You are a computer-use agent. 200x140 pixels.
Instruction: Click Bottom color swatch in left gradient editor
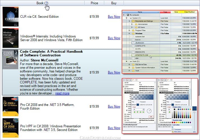pos(138,105)
